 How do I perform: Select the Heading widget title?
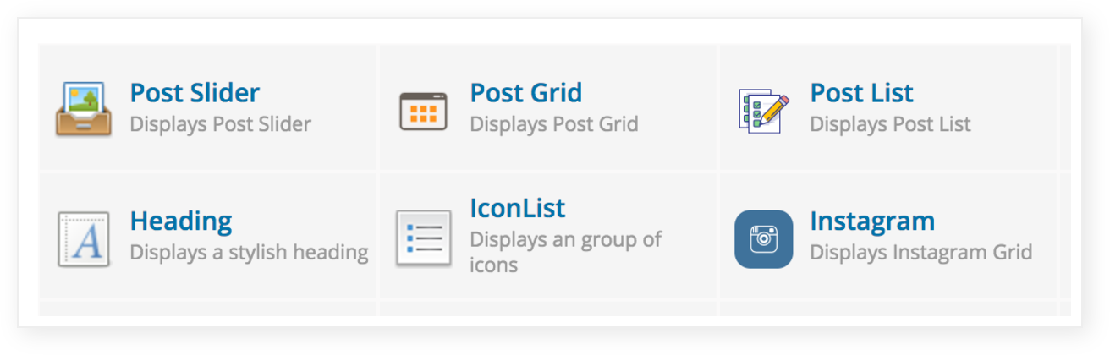181,221
